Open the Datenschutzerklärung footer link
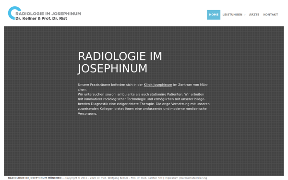 point(193,178)
